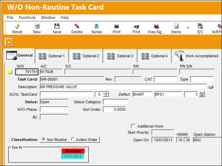This screenshot has width=222, height=166.
Task: Click the Defect number field showing 1
Action: click(x=191, y=94)
